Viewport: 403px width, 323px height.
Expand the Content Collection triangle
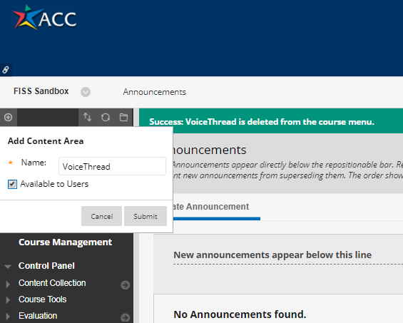pos(8,284)
